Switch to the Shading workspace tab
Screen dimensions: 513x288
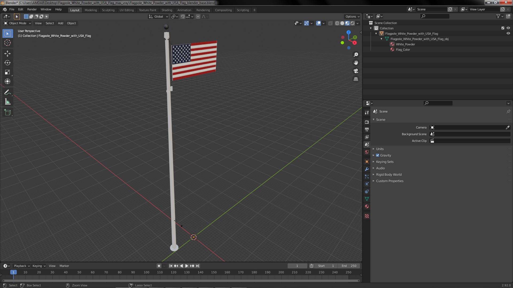tap(167, 10)
